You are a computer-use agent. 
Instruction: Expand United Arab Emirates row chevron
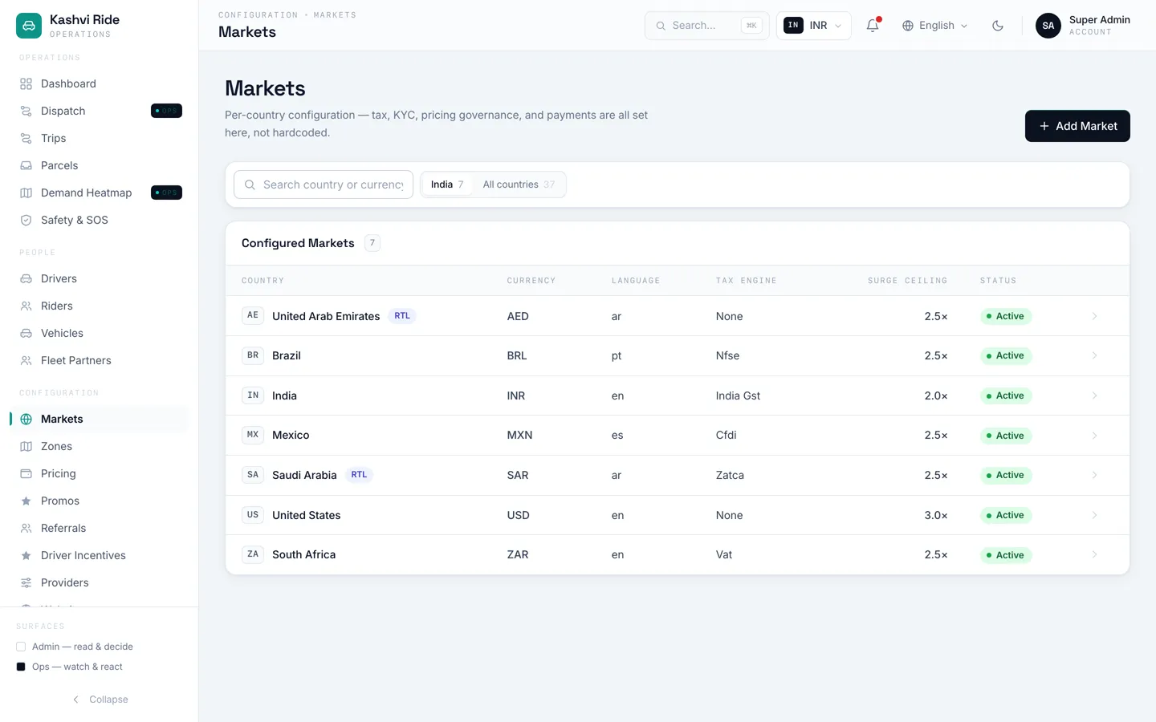(x=1094, y=316)
